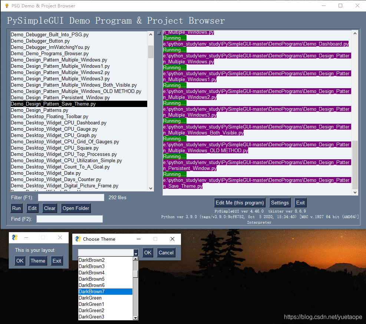Choose DarkBrown5 from theme dropdown
Image resolution: width=366 pixels, height=324 pixels.
pyautogui.click(x=106, y=279)
